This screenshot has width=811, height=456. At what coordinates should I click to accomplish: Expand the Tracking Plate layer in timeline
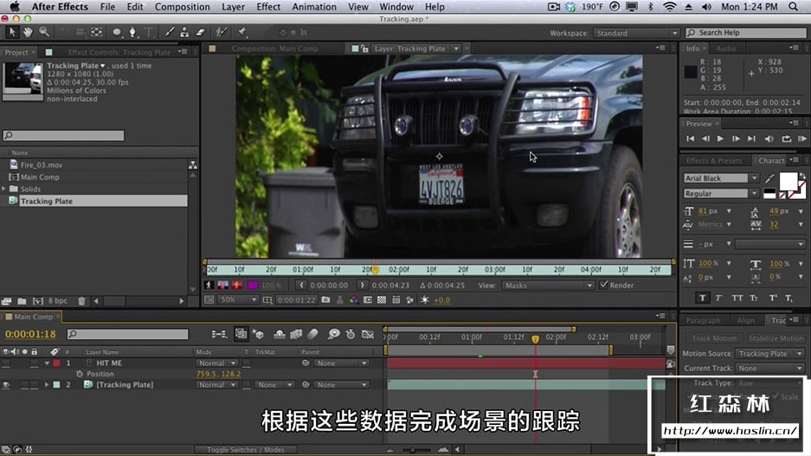[x=47, y=385]
